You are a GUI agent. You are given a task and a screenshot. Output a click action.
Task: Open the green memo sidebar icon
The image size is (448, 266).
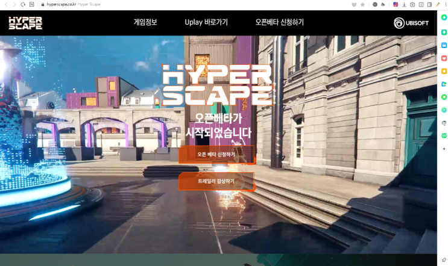[444, 97]
